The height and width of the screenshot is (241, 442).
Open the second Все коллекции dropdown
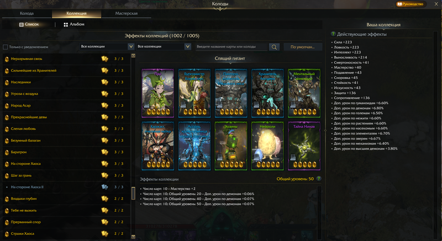164,47
